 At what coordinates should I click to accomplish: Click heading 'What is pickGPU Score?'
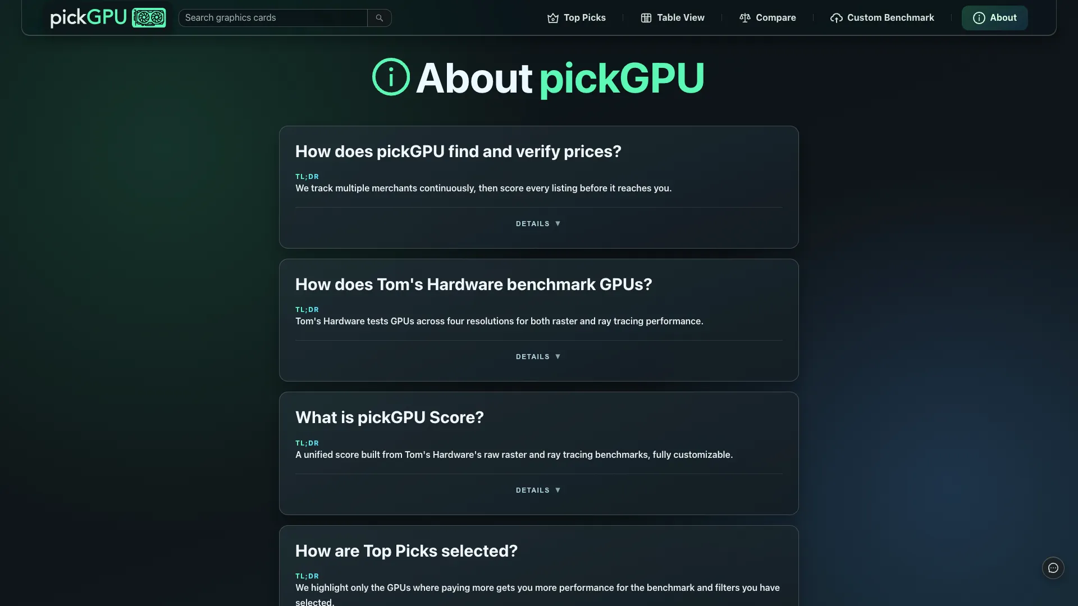(390, 417)
